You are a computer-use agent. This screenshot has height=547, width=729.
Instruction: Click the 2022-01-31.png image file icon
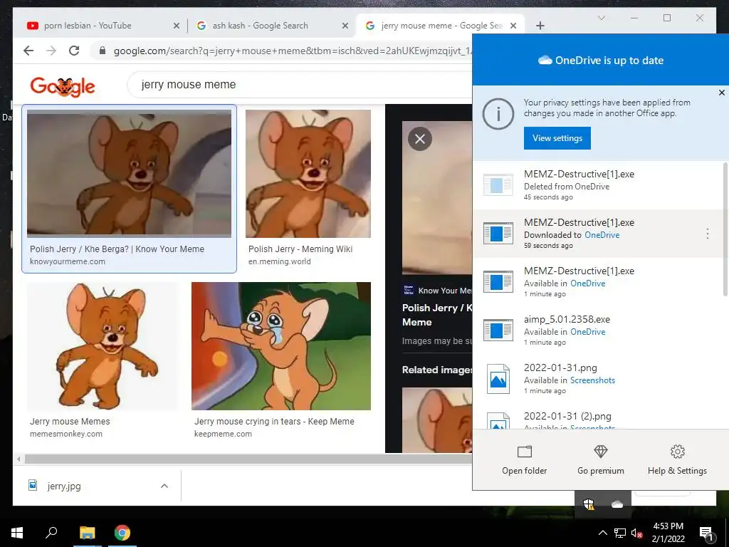tap(498, 379)
